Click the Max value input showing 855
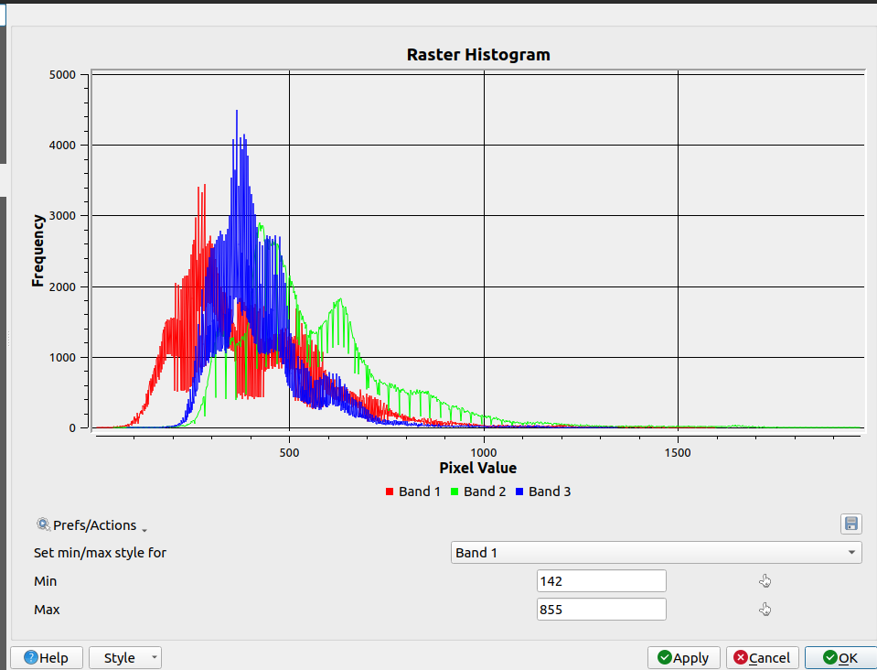Viewport: 877px width, 670px height. 601,609
